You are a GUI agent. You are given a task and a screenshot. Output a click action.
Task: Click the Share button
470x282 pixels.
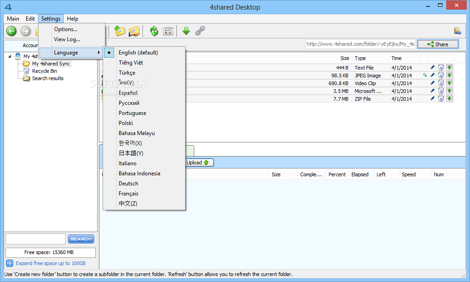pyautogui.click(x=437, y=44)
